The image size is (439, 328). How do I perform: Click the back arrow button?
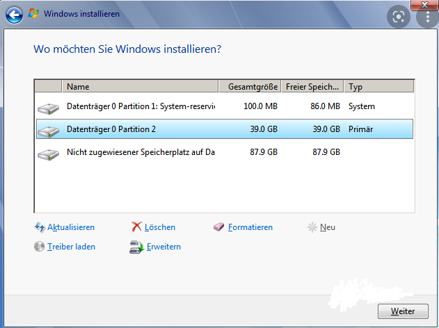coord(14,14)
